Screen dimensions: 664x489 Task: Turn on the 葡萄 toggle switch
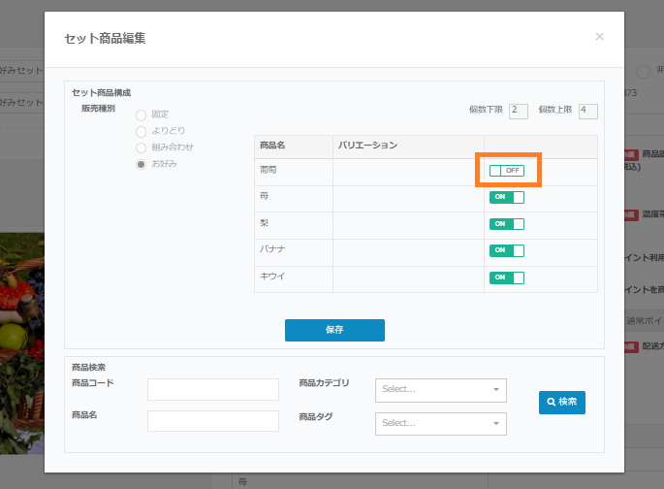pos(506,171)
